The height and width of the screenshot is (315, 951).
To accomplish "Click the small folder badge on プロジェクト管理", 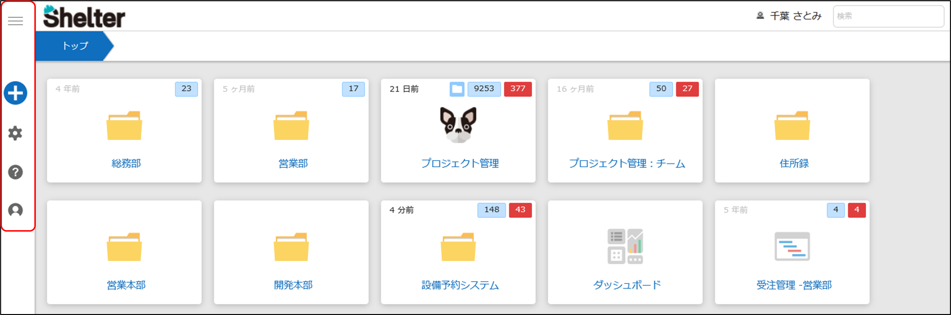I will tap(457, 89).
